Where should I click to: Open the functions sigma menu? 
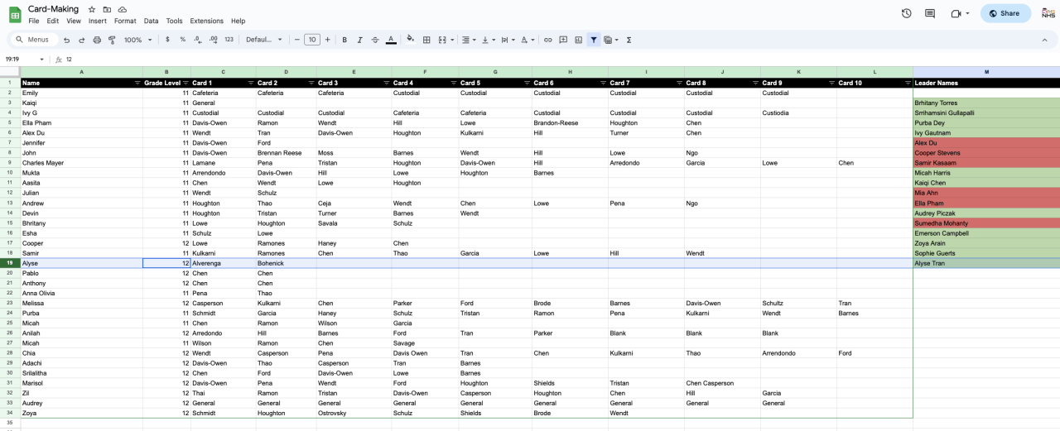(x=629, y=40)
